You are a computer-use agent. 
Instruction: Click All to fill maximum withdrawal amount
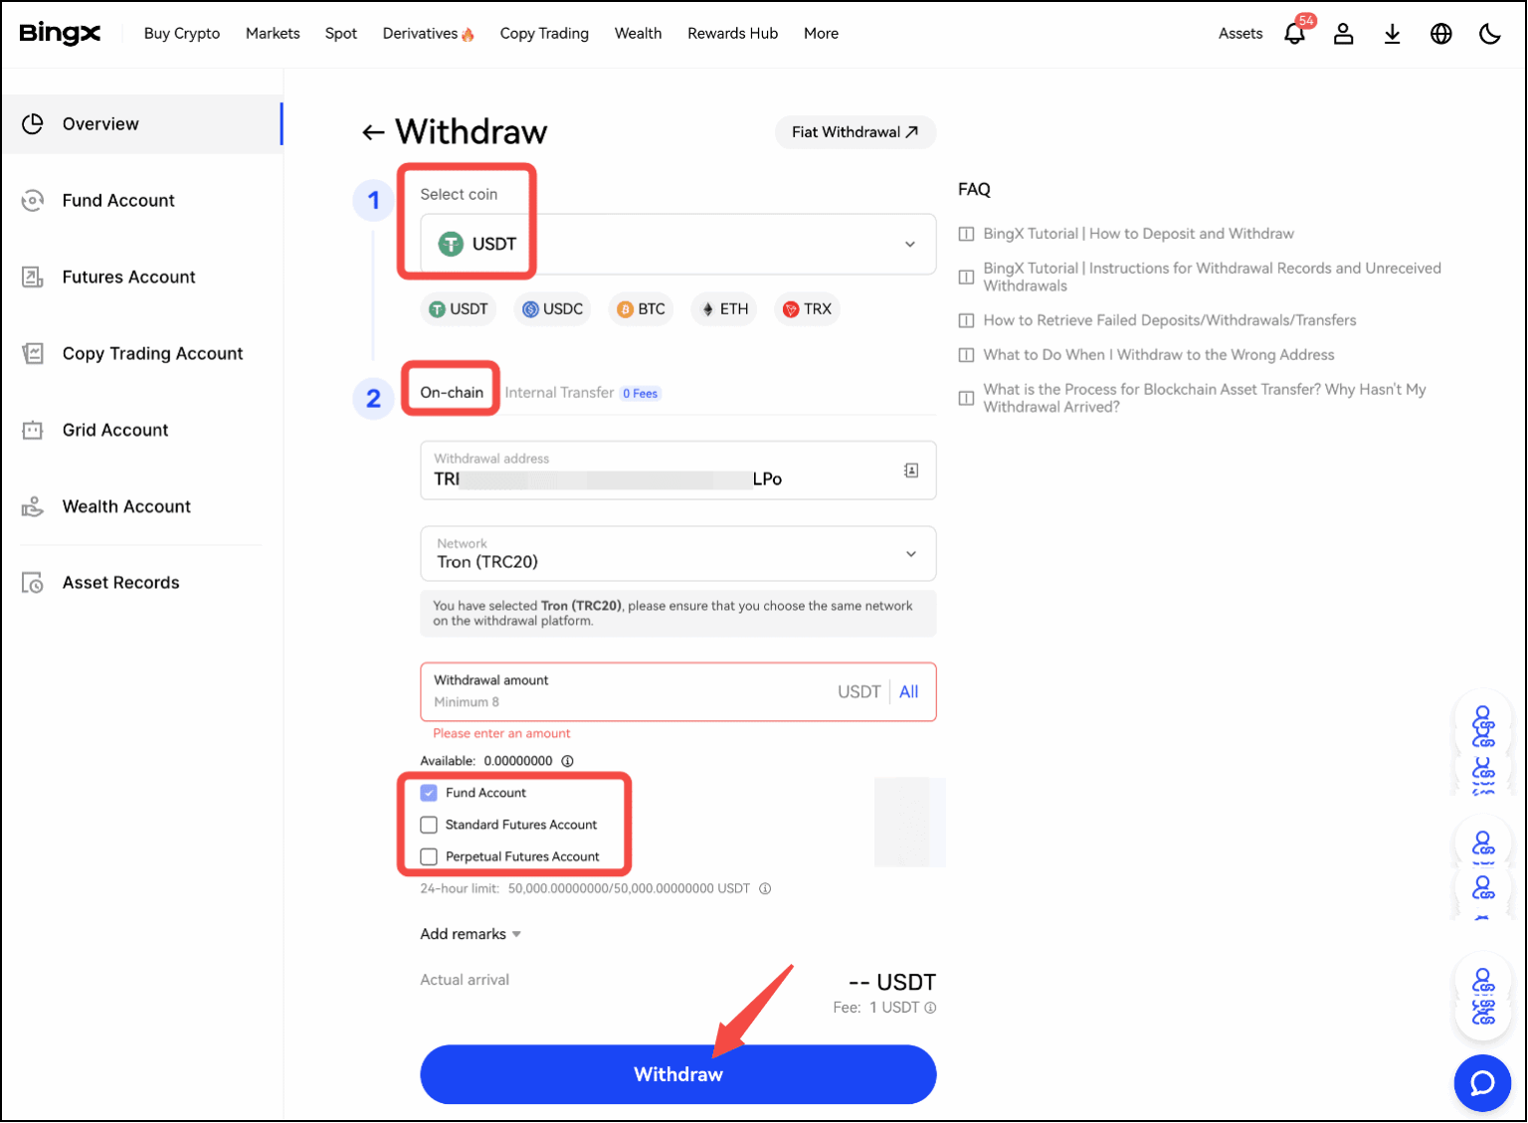point(908,691)
